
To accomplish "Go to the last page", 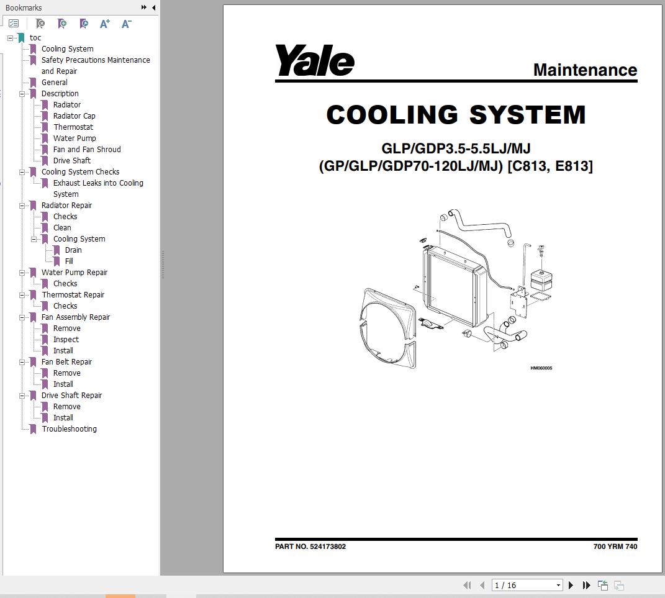I will [587, 586].
